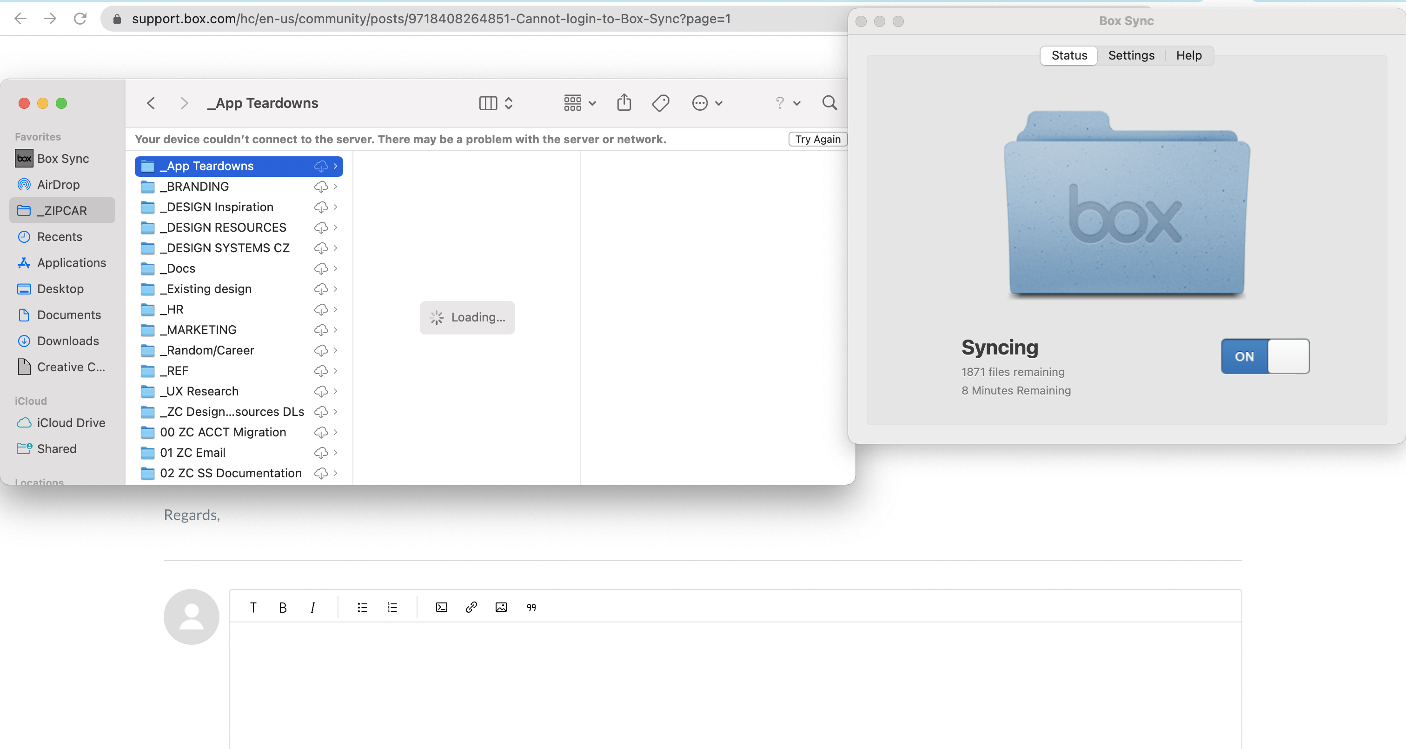Select the _DESIGN Inspiration folder
This screenshot has width=1406, height=749.
pyautogui.click(x=239, y=207)
